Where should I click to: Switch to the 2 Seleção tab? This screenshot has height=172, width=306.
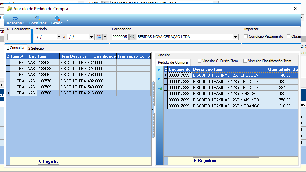36,48
